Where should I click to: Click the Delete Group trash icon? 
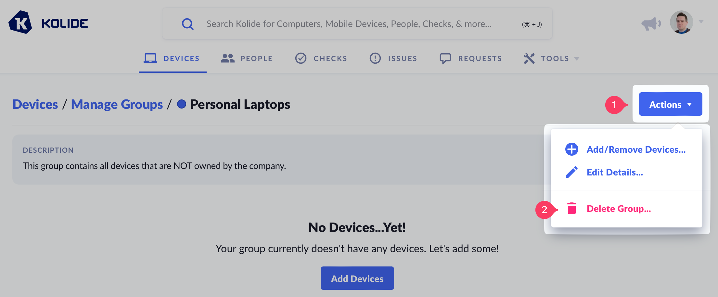pyautogui.click(x=572, y=209)
